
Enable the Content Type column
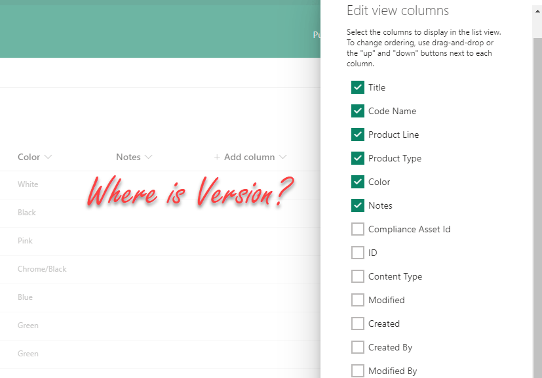coord(358,276)
